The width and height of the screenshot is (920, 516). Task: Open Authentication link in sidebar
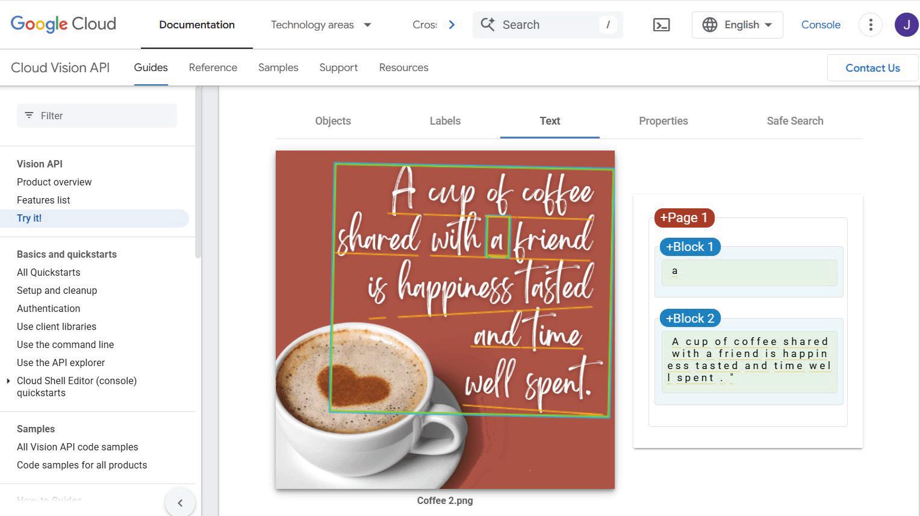[48, 308]
